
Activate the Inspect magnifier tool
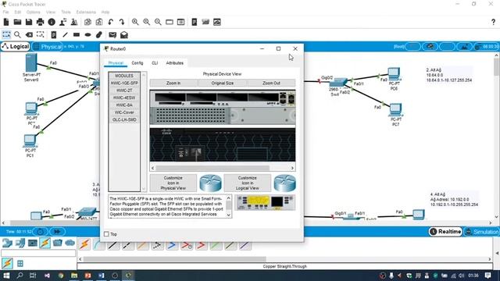click(x=17, y=34)
